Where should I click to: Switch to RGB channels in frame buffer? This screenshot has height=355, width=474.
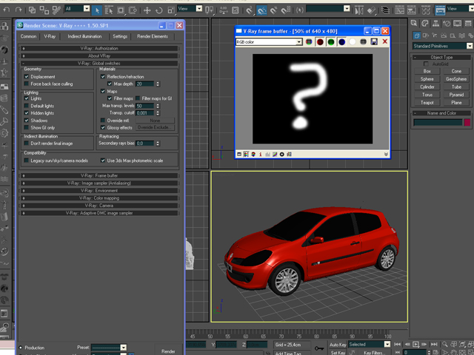point(309,42)
